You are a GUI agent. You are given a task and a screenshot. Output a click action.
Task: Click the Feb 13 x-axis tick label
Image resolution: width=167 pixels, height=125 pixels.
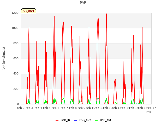click(x=116, y=108)
